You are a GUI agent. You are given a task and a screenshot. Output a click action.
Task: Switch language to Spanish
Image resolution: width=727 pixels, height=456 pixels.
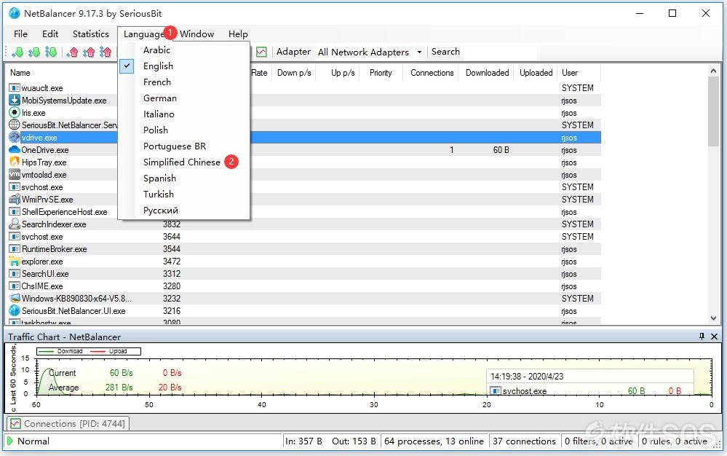tap(159, 178)
